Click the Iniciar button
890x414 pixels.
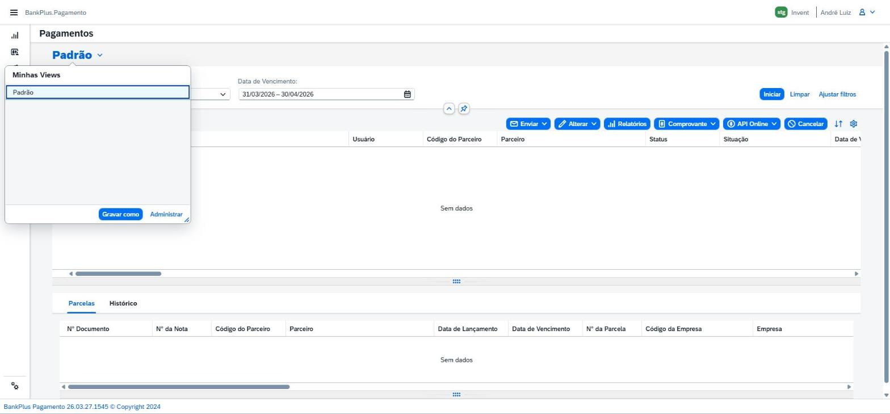(x=771, y=94)
